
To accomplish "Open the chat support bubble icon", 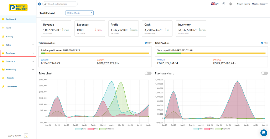I will pyautogui.click(x=264, y=133).
